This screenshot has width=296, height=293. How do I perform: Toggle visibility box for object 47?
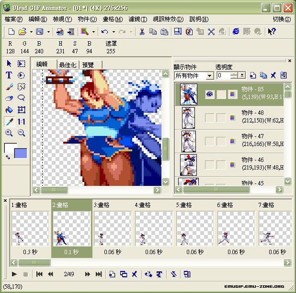pos(209,141)
